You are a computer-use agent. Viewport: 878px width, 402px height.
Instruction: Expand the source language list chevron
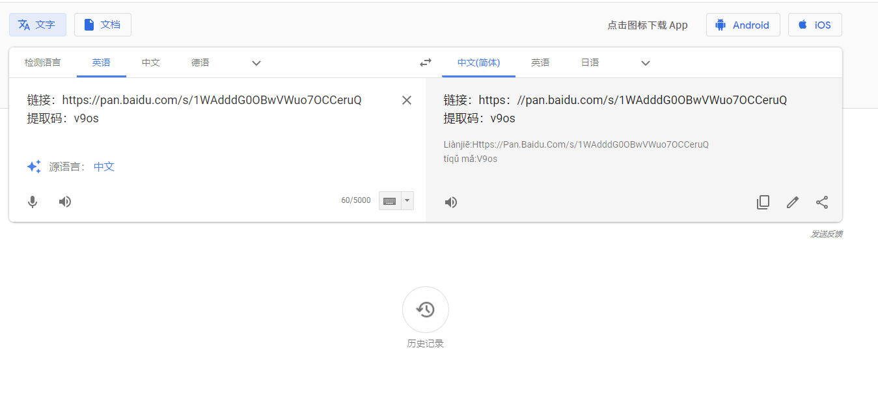click(x=256, y=63)
